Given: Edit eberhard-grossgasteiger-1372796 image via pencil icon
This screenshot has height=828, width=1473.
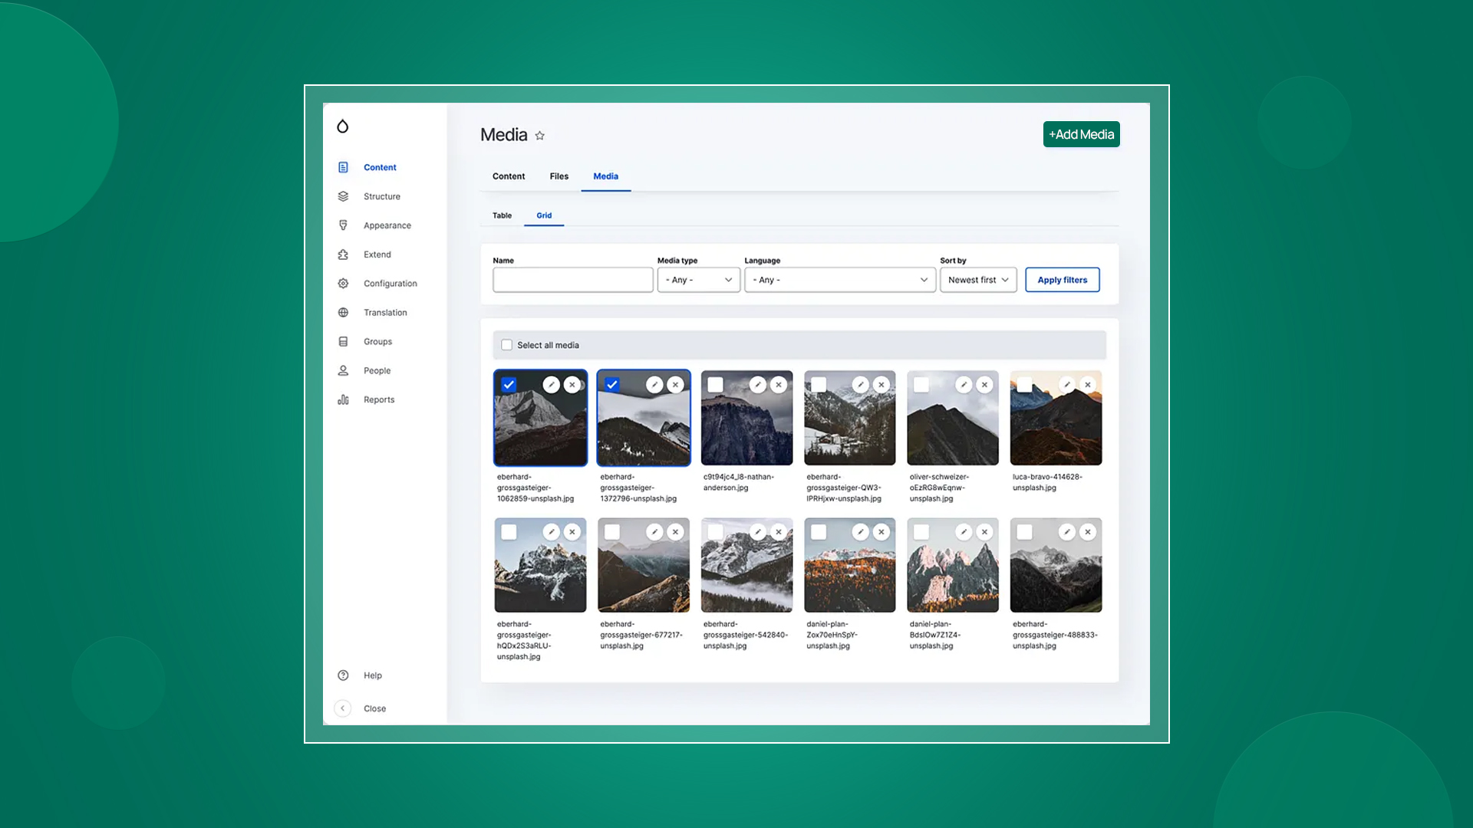Looking at the screenshot, I should (654, 385).
